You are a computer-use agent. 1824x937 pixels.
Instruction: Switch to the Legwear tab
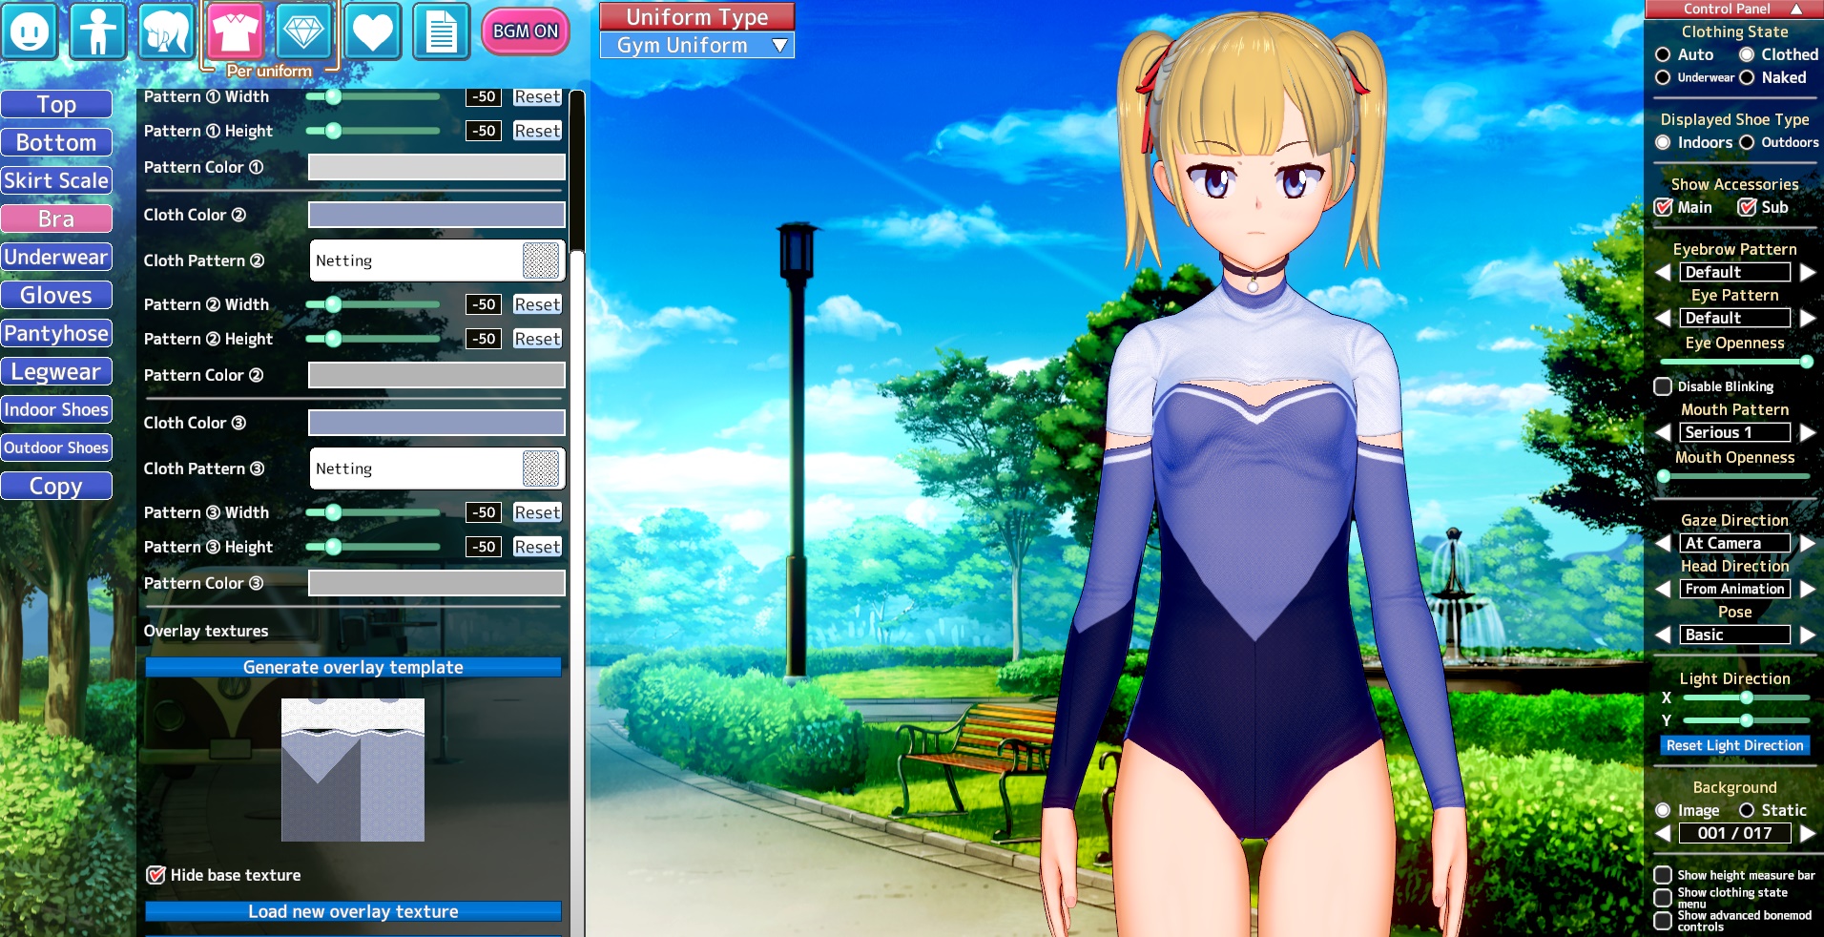[56, 371]
